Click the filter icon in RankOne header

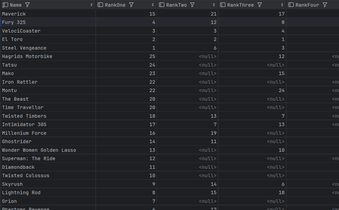click(131, 5)
